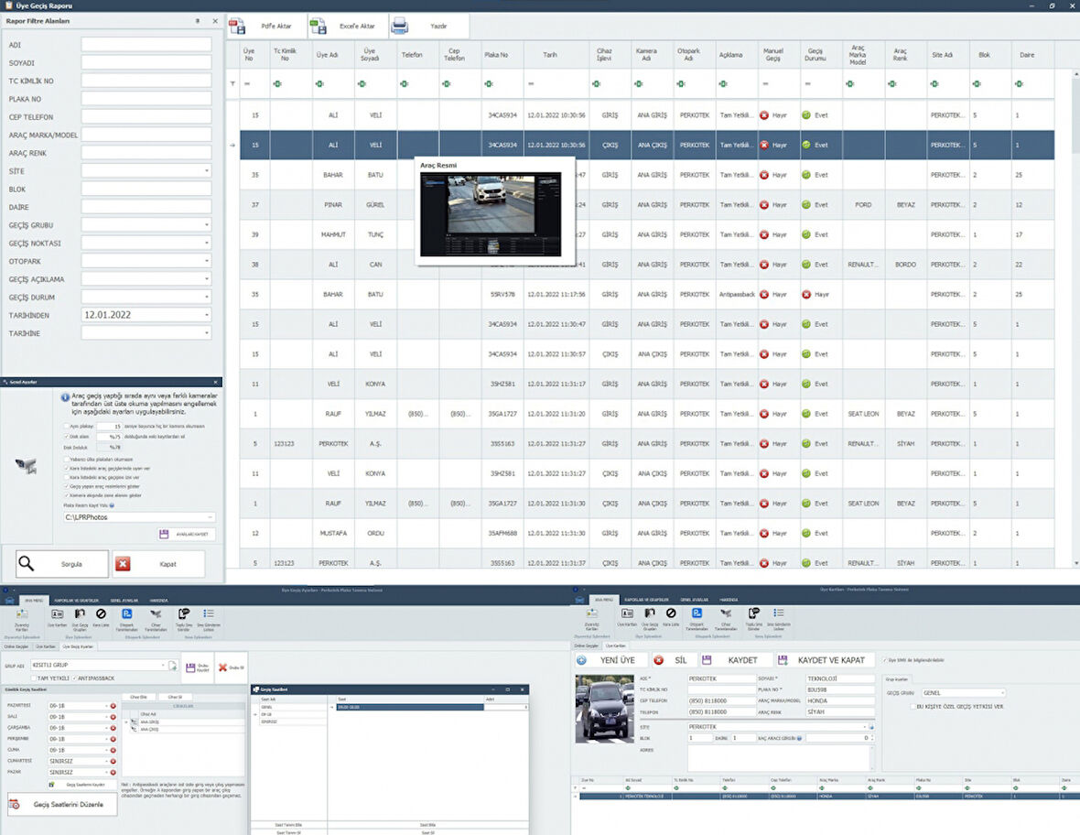Open RAPORLAR VE GRAFİKLER ribbon tab on right
The image size is (1080, 835).
click(x=646, y=600)
